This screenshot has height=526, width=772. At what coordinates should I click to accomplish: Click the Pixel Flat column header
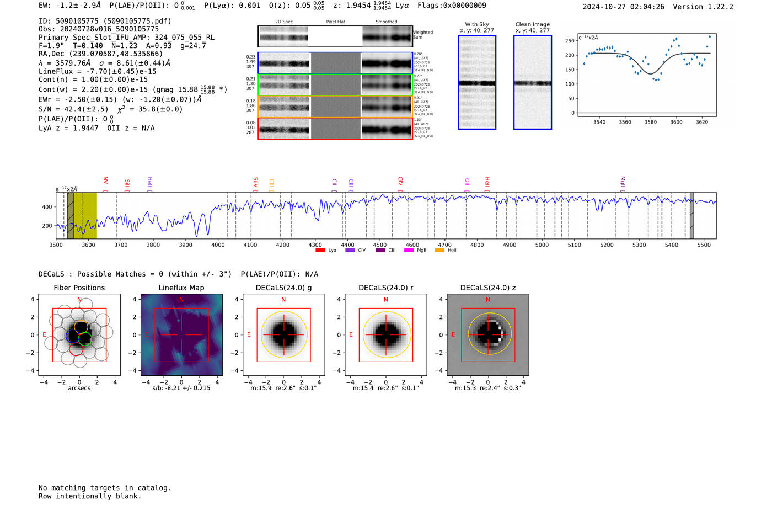pyautogui.click(x=335, y=22)
